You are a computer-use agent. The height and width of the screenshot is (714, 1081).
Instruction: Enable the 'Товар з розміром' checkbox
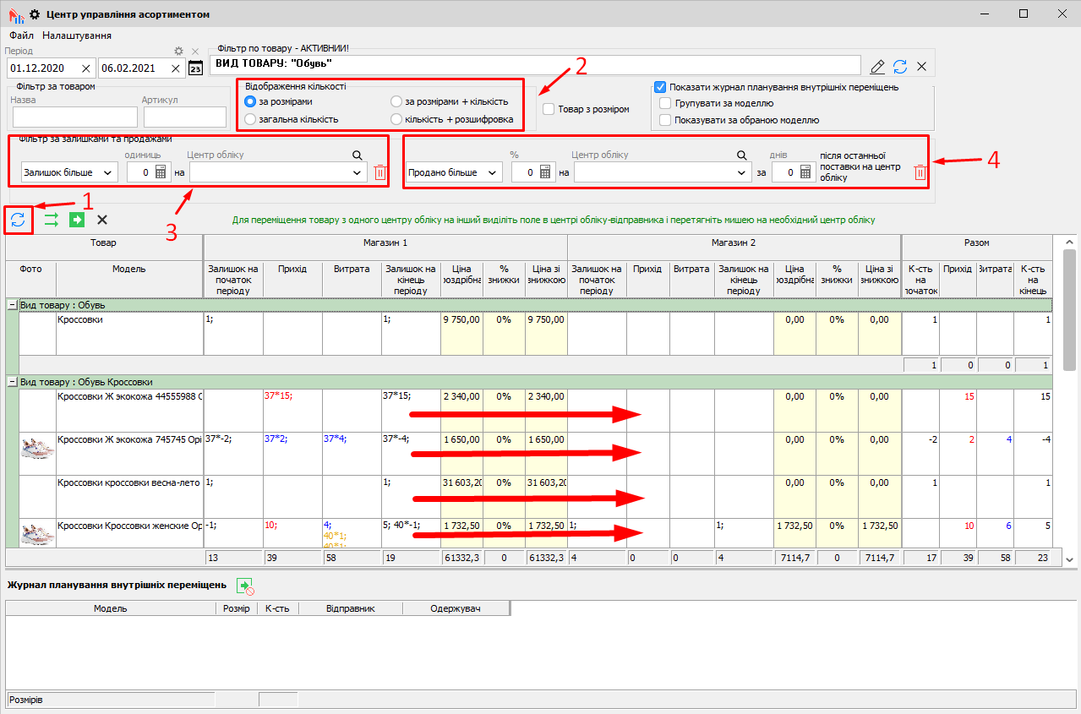(549, 109)
